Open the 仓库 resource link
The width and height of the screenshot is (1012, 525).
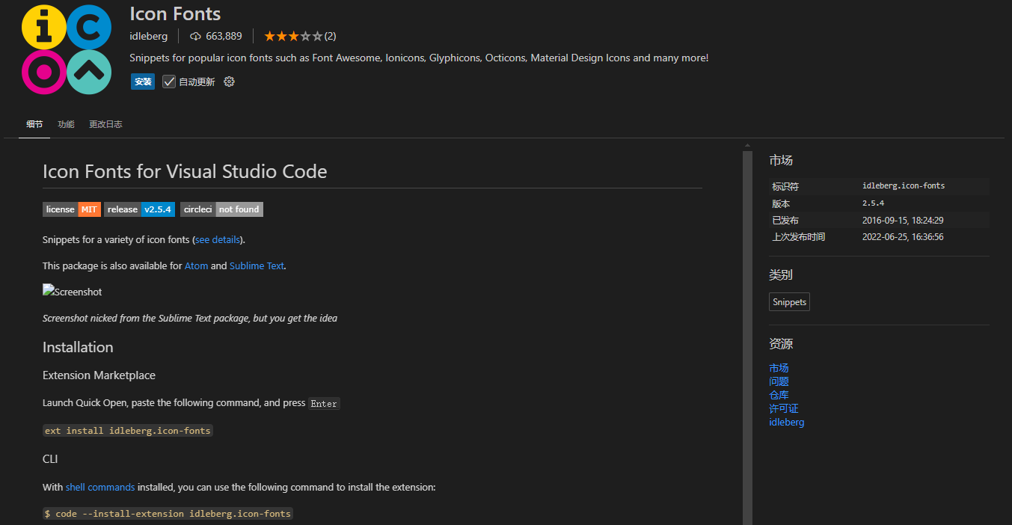779,395
